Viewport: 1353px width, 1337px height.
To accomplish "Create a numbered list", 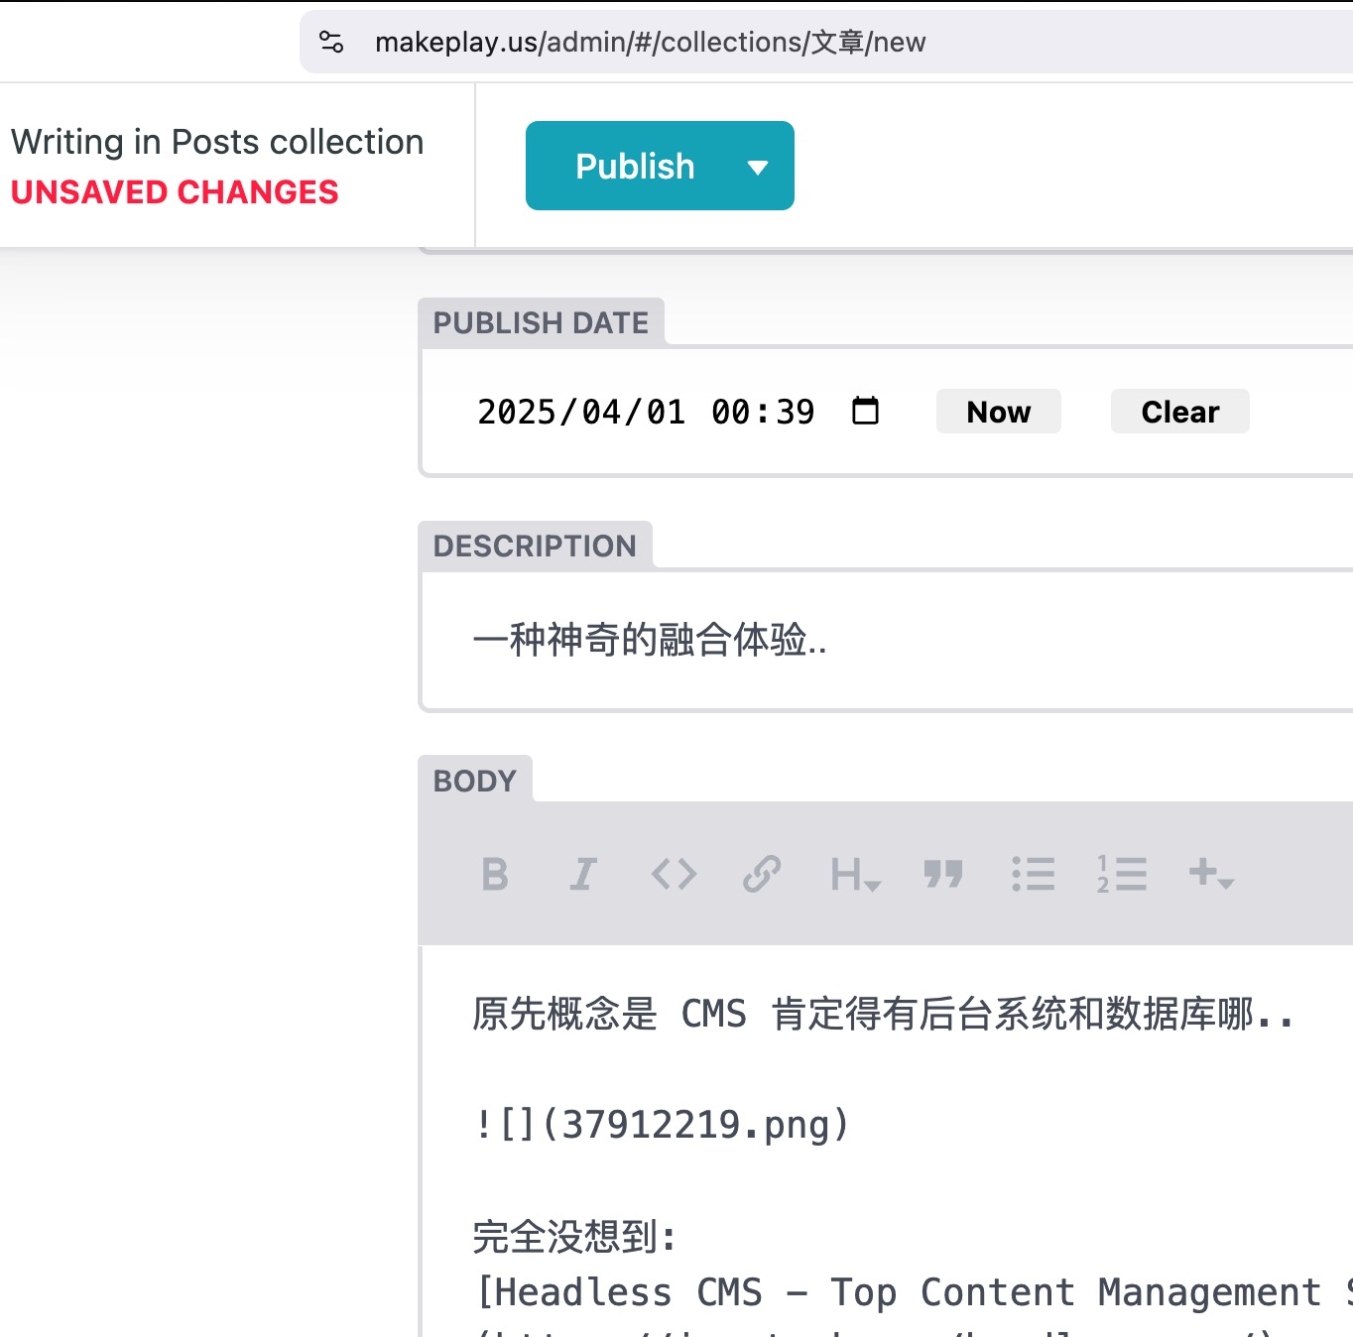I will pos(1122,875).
